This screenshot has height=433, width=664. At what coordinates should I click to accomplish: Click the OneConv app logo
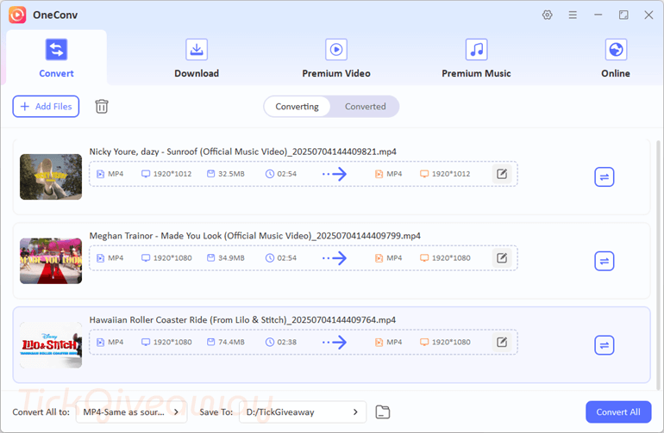[x=17, y=15]
